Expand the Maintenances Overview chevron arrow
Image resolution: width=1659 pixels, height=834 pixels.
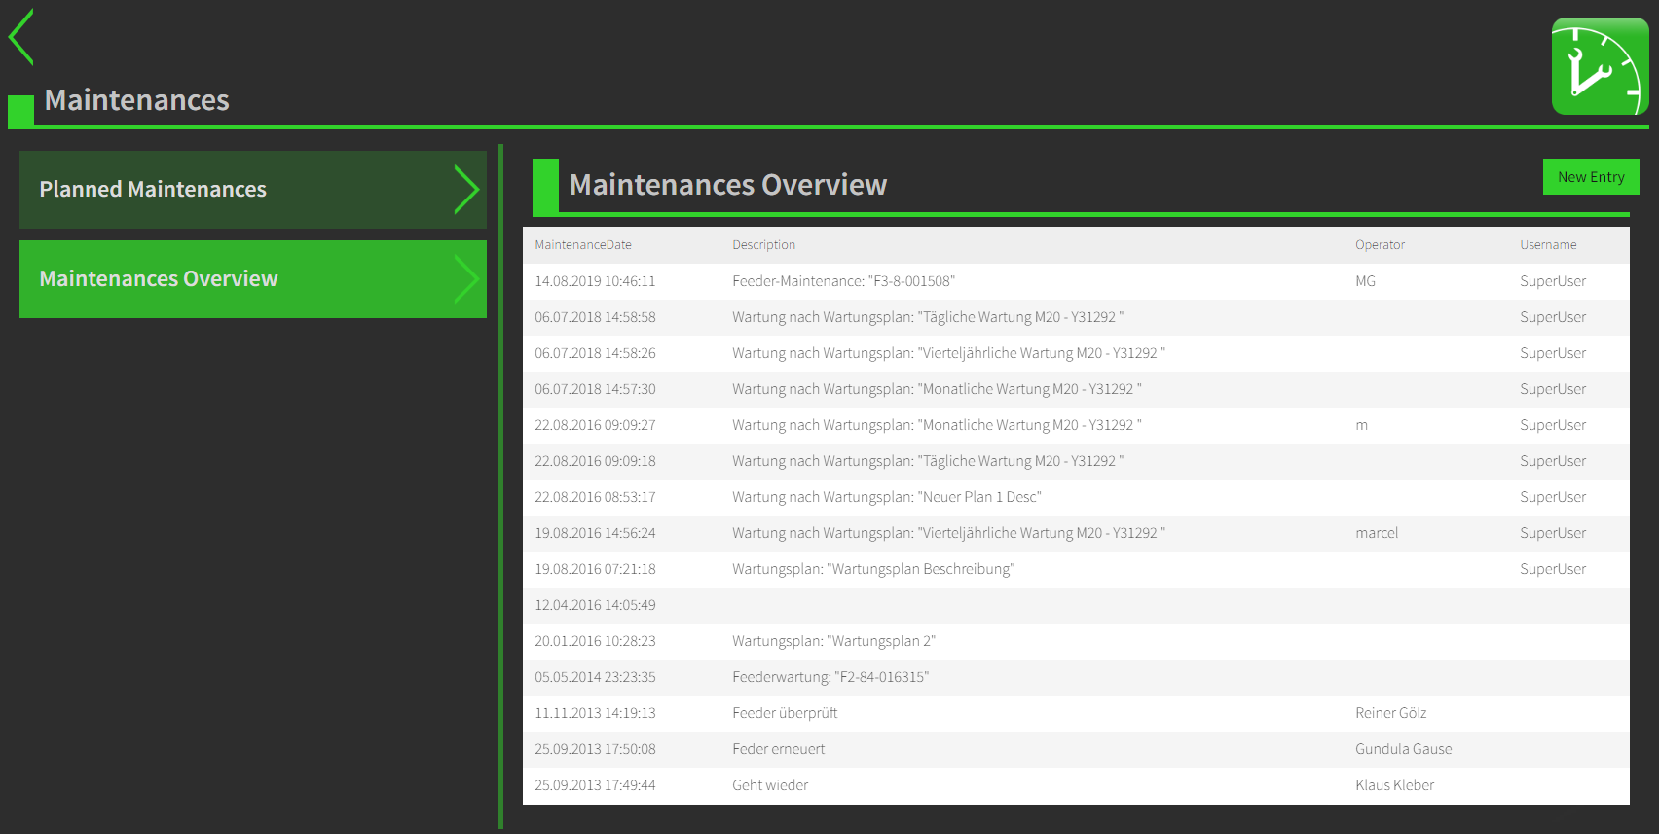pos(466,279)
